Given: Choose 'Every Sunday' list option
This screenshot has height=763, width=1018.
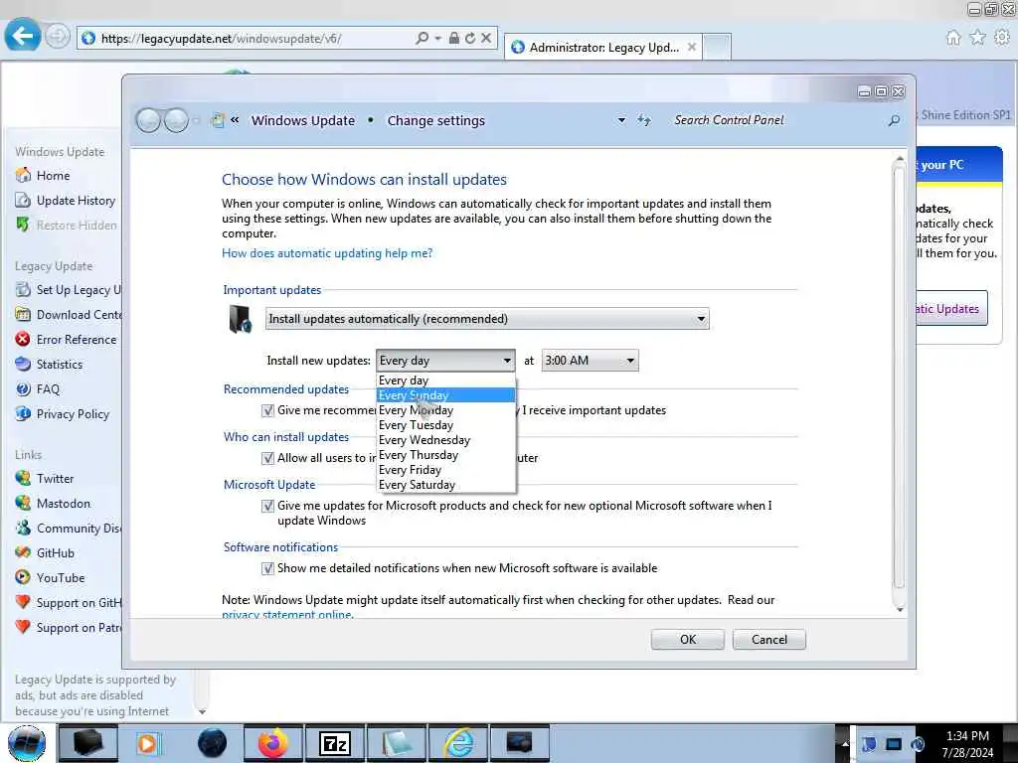Looking at the screenshot, I should pos(446,395).
